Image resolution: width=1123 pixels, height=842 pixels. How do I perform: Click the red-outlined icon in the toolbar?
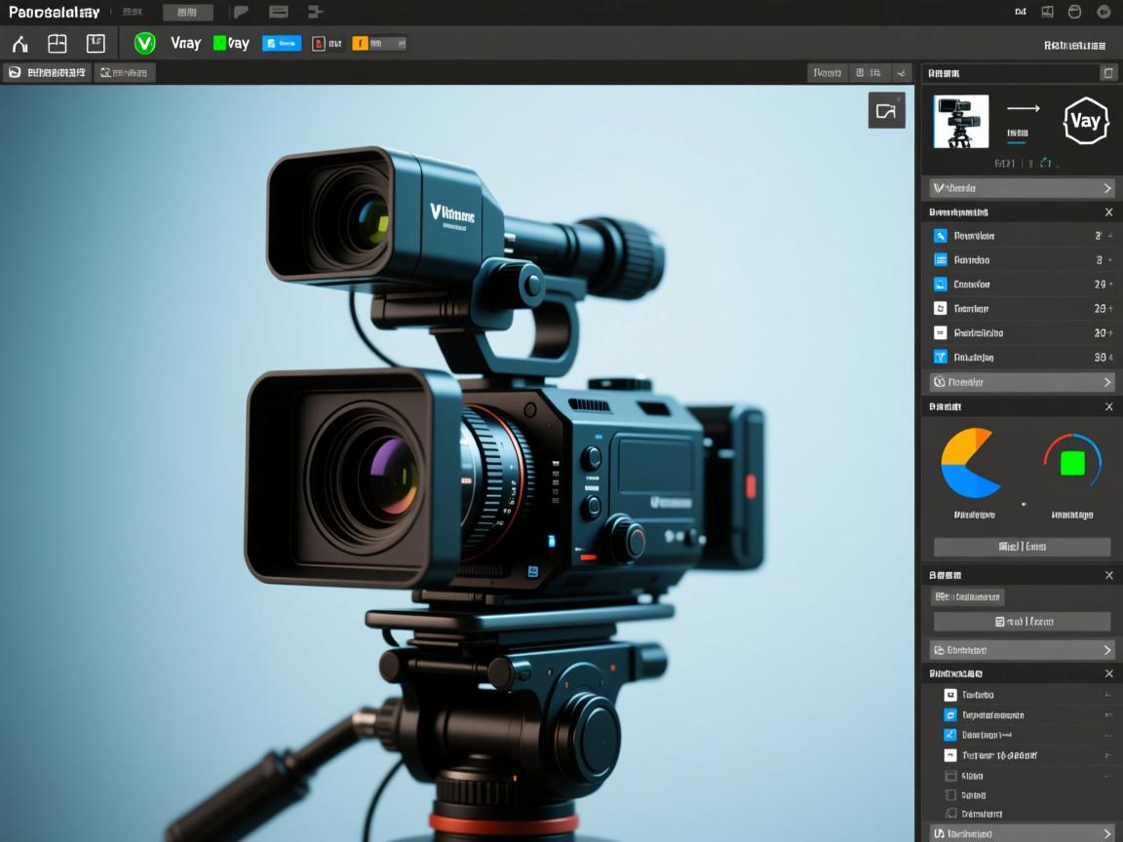click(318, 43)
